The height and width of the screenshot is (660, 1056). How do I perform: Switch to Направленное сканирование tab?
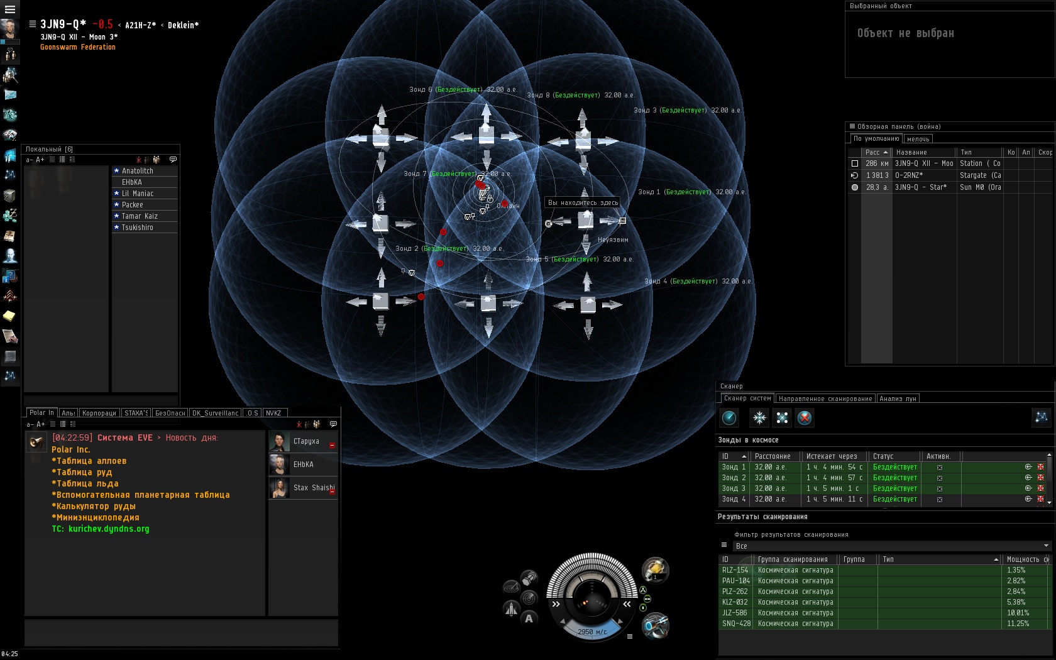pos(825,399)
